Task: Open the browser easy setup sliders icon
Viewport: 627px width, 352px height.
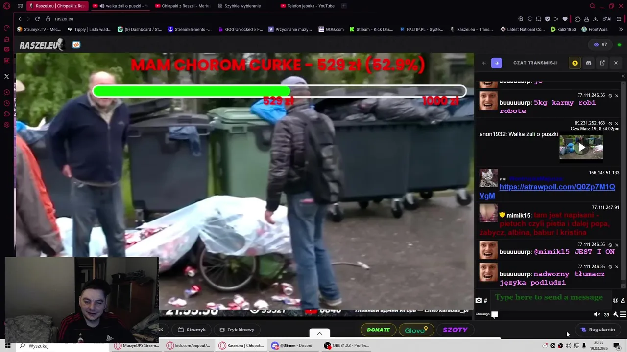Action: pyautogui.click(x=620, y=19)
